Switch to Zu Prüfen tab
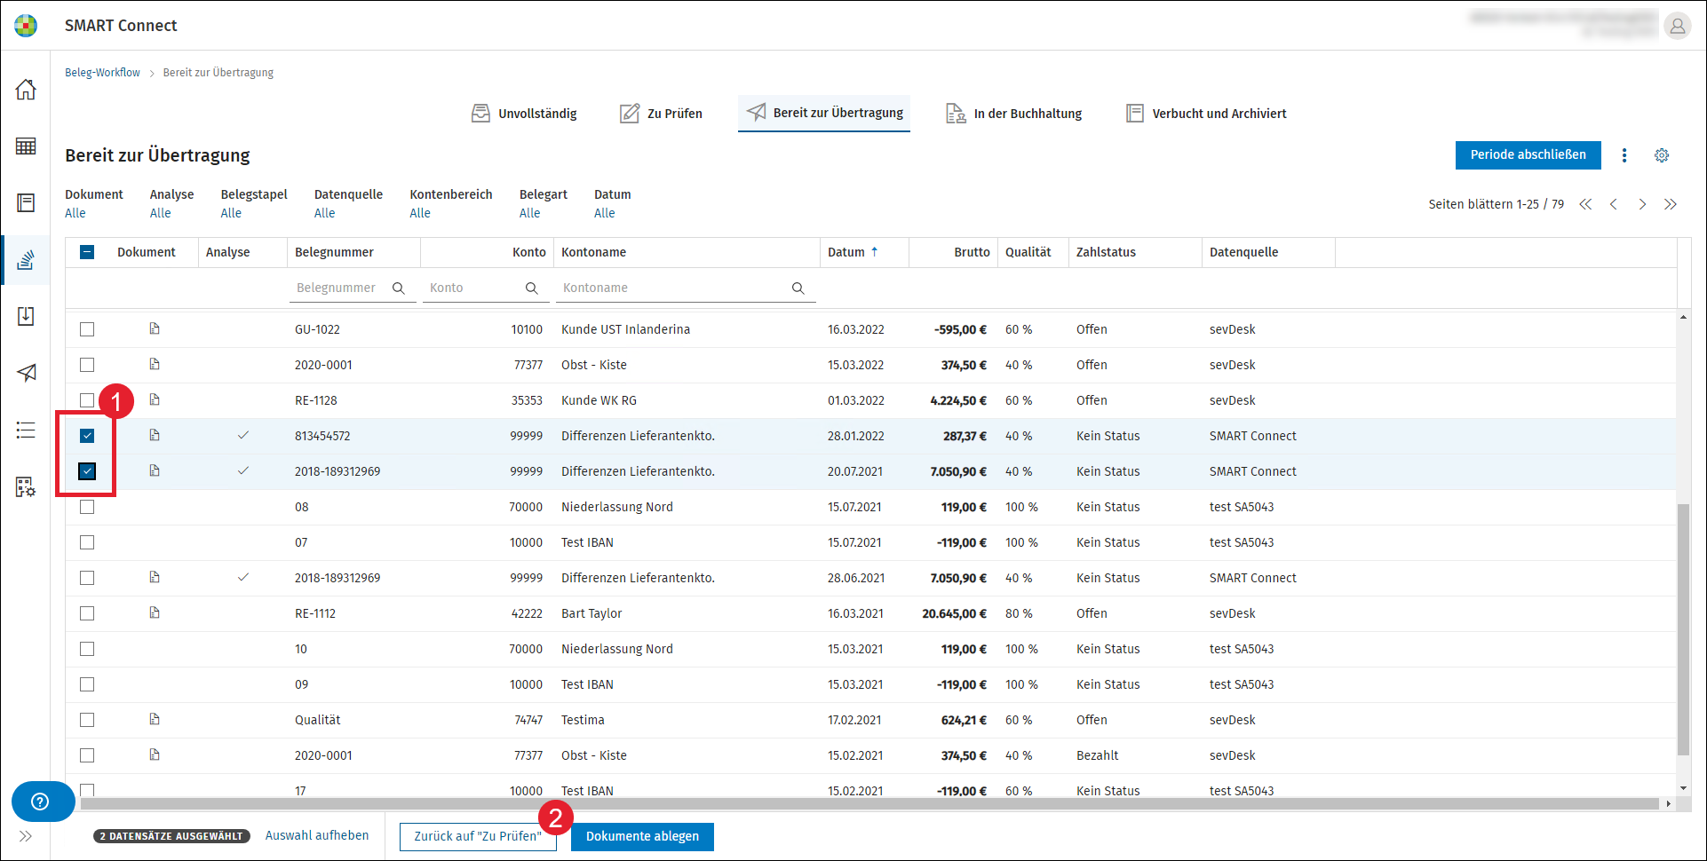This screenshot has width=1707, height=861. click(661, 114)
